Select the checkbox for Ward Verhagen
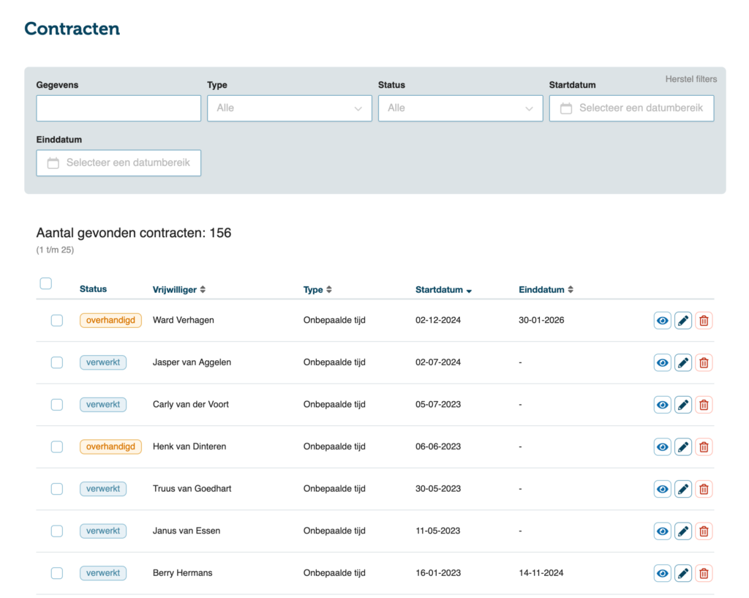The image size is (749, 598). point(56,321)
